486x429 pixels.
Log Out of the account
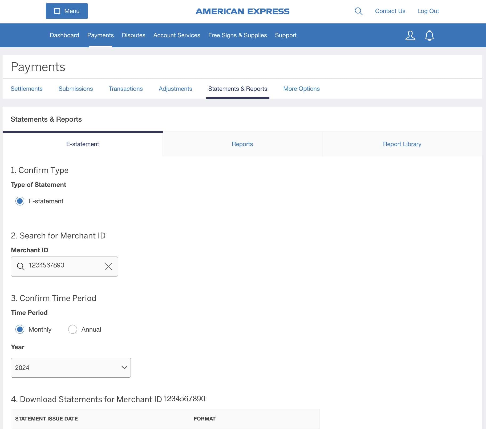428,11
